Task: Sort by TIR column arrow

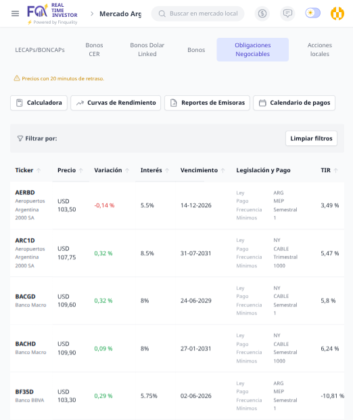Action: 335,170
